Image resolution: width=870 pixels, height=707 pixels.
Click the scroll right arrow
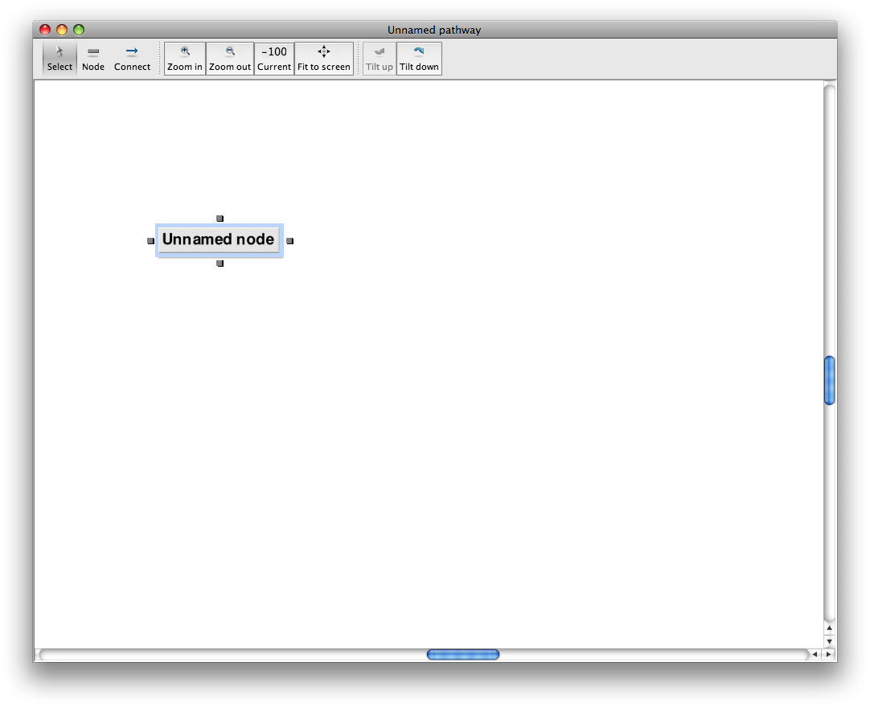click(x=828, y=655)
